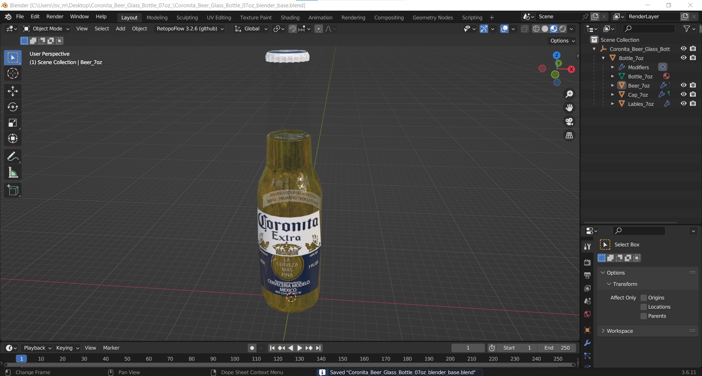
Task: Select the Cursor tool in toolbar
Action: pyautogui.click(x=13, y=74)
